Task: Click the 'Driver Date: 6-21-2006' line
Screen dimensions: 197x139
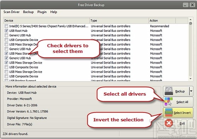Action: [x=22, y=105]
